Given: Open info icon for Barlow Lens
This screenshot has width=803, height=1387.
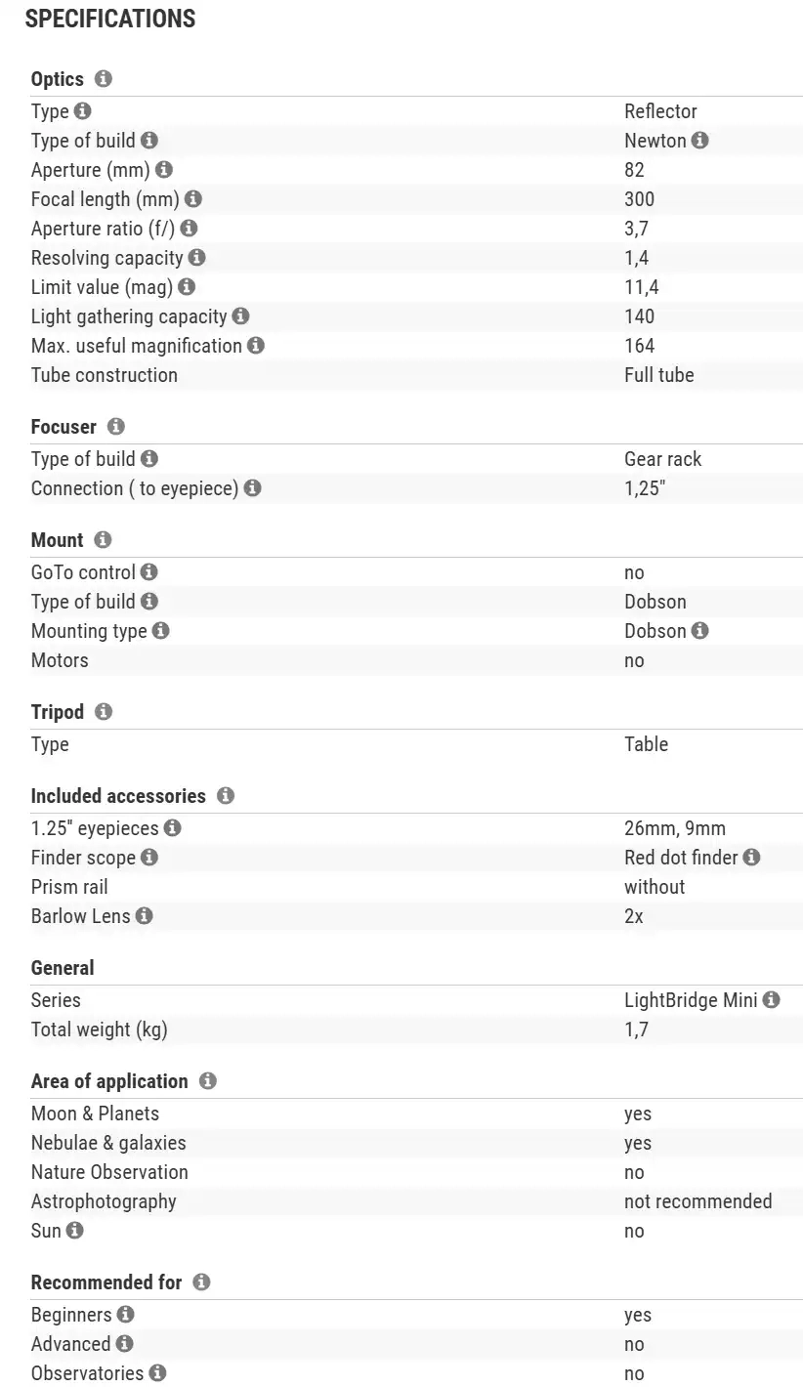Looking at the screenshot, I should pos(145,916).
